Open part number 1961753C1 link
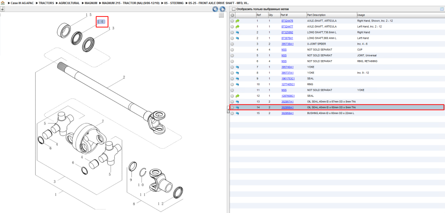 (288, 79)
